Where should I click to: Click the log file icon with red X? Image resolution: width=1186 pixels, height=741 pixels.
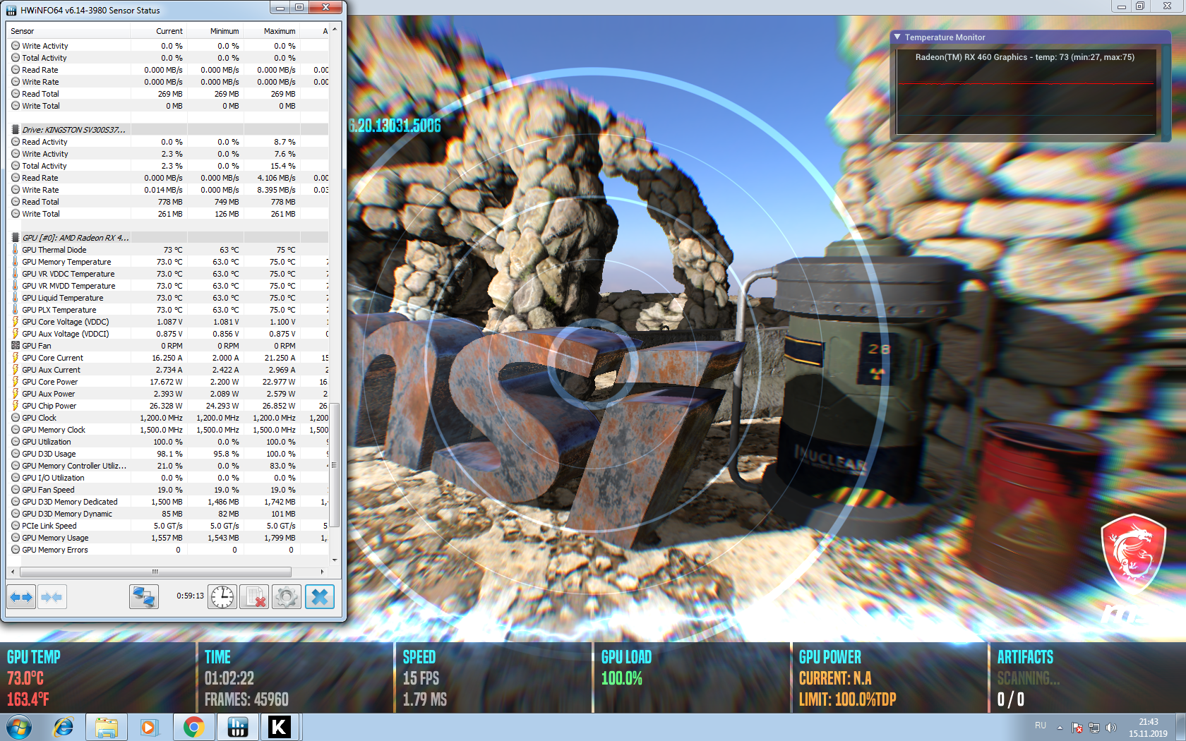click(254, 597)
